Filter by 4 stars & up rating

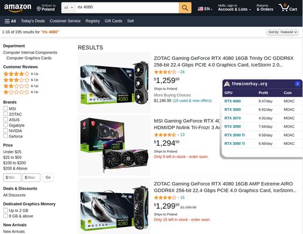pyautogui.click(x=21, y=74)
